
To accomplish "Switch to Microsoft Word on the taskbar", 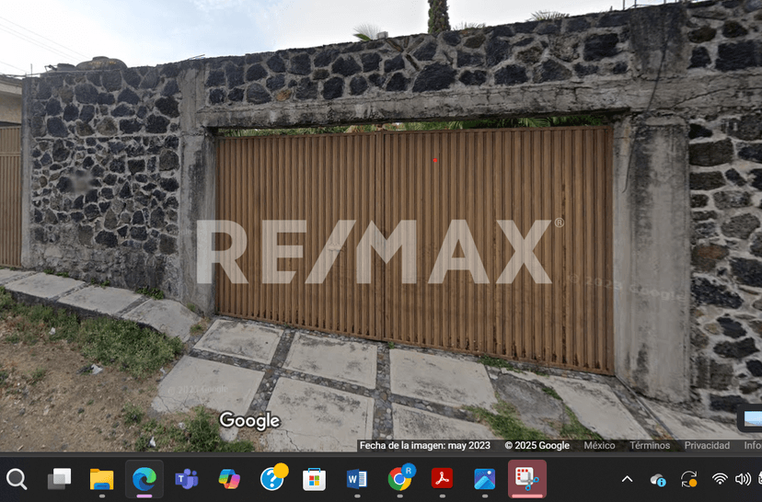I will tap(357, 479).
